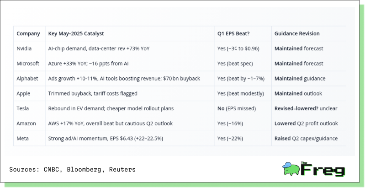
Task: Click Tesla's No (EPS missed) cell
Action: (243, 108)
